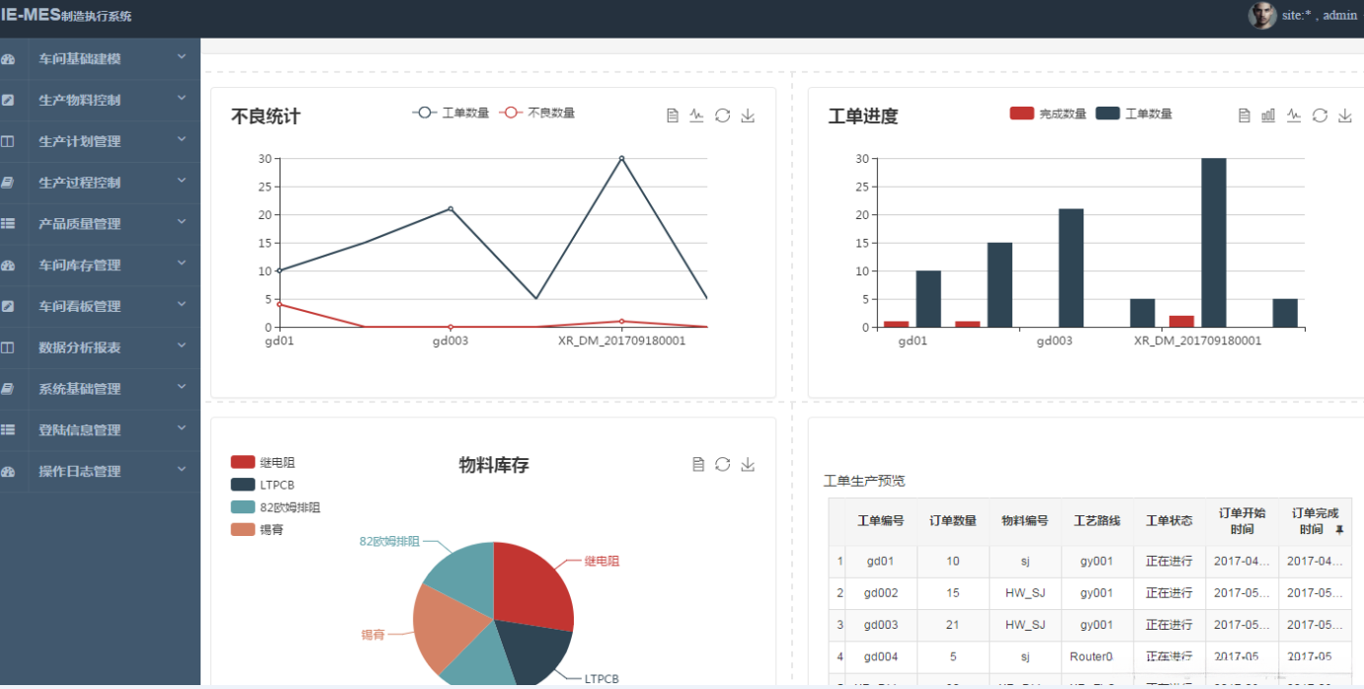Click the 操作日志管理 sidebar icon
Image resolution: width=1364 pixels, height=689 pixels.
pyautogui.click(x=8, y=472)
